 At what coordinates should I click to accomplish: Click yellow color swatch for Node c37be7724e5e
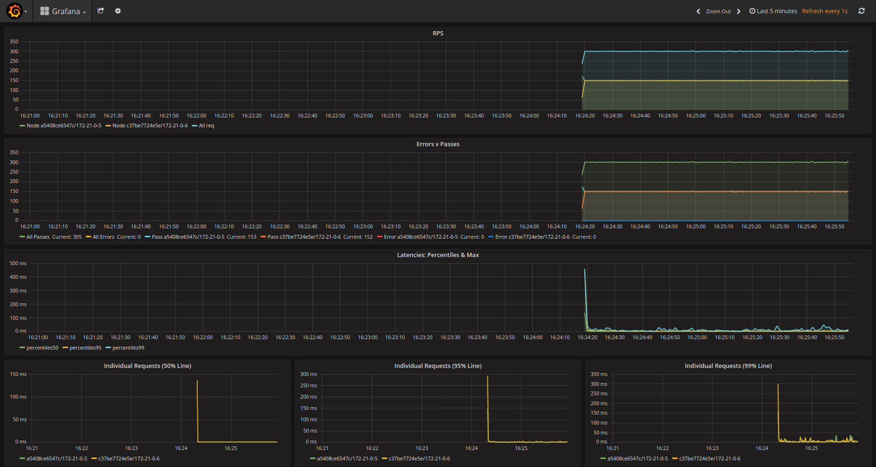pos(108,126)
